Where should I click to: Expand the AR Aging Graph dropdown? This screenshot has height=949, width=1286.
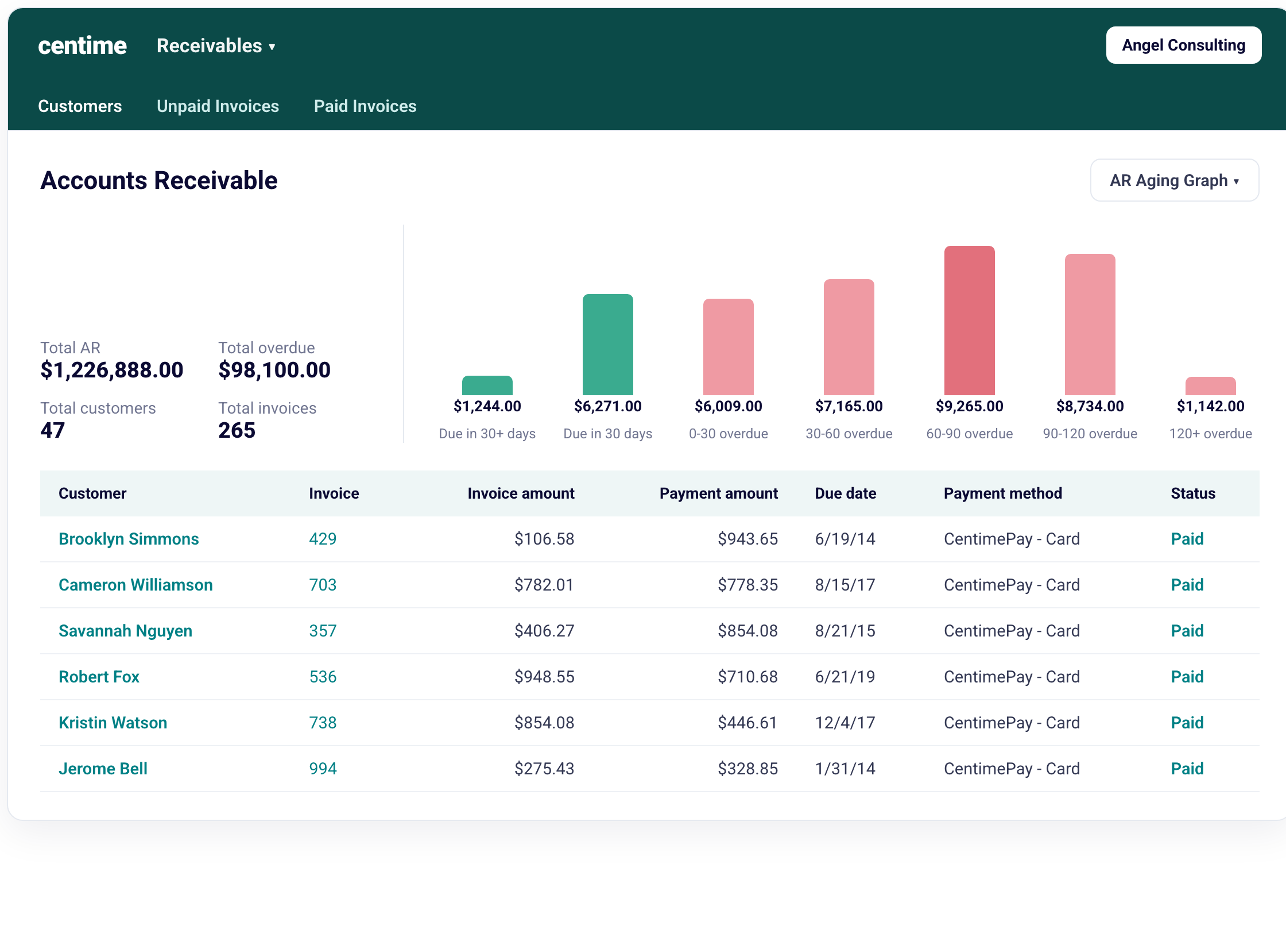[x=1175, y=180]
